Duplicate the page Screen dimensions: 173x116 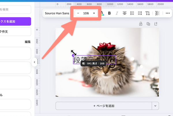(148, 24)
